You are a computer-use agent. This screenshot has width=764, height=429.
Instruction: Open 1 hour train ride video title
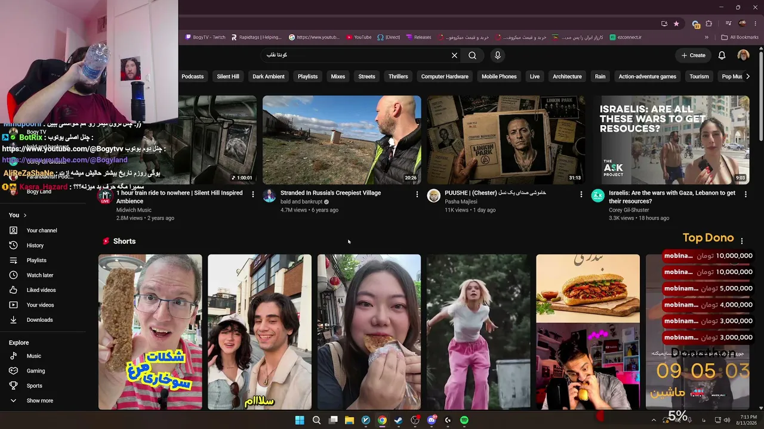(179, 197)
